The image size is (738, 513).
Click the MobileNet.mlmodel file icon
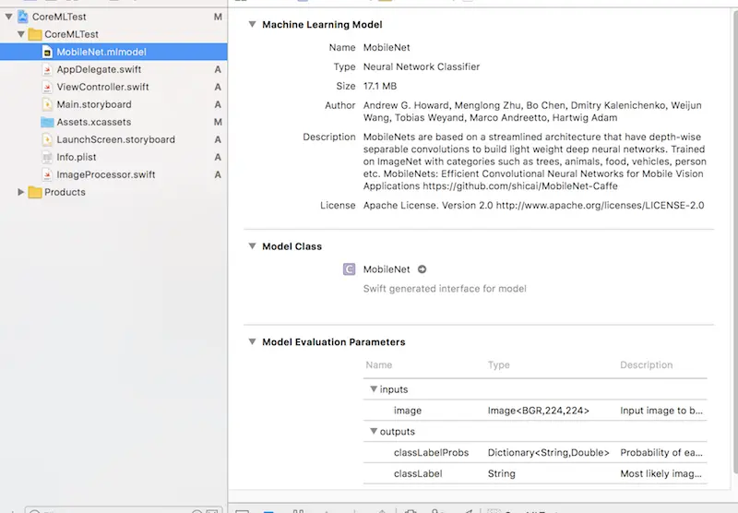47,52
